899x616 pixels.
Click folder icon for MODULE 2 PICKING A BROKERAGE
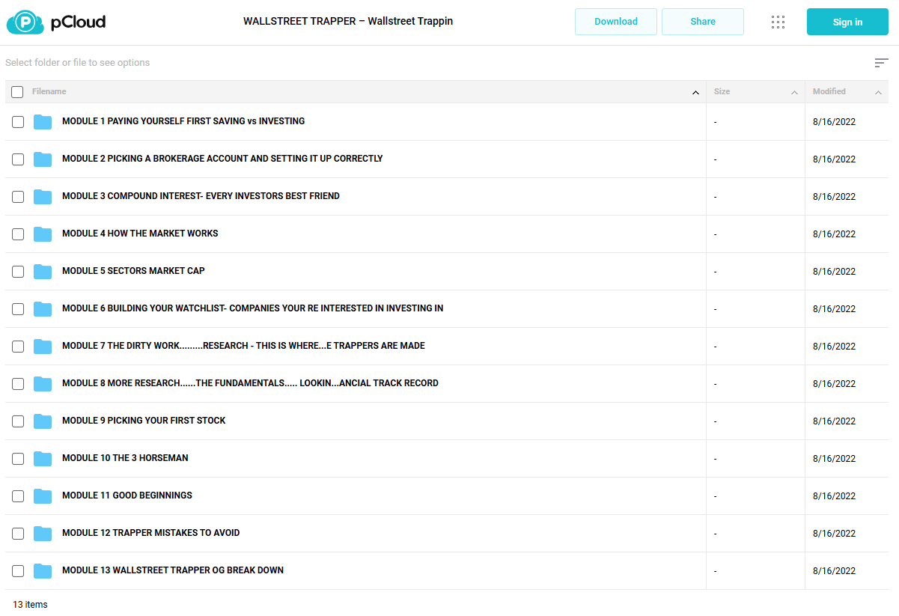click(43, 159)
